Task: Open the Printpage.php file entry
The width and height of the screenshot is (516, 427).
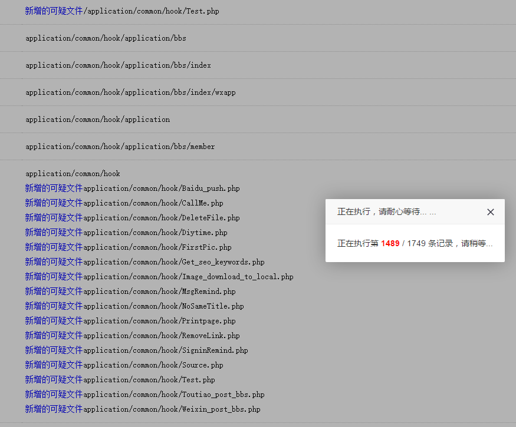Action: (159, 321)
